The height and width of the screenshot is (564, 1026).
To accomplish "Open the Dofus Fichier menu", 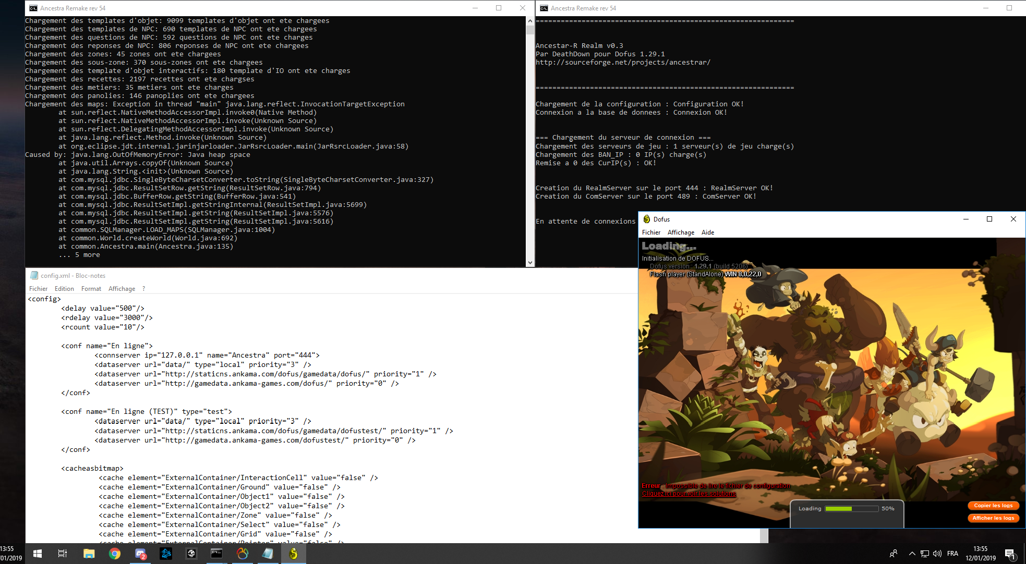I will pyautogui.click(x=651, y=232).
